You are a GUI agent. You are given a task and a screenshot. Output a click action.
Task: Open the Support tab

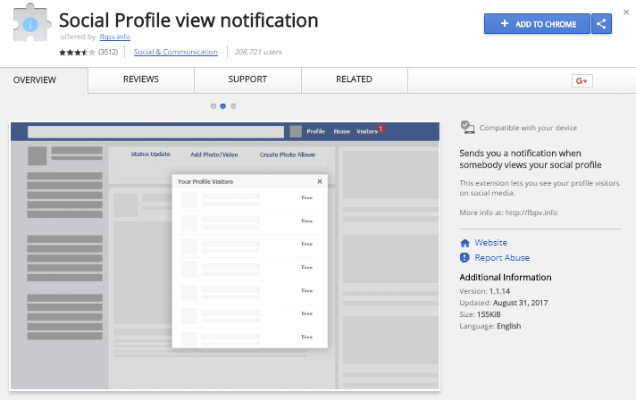coord(247,79)
